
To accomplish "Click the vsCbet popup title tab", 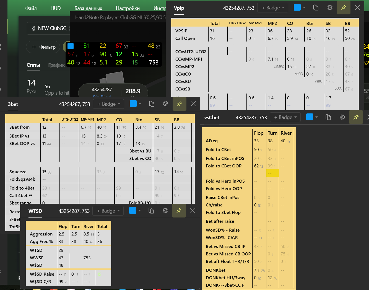I will pyautogui.click(x=212, y=117).
